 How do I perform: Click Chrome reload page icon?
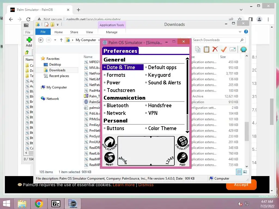[x=28, y=19]
